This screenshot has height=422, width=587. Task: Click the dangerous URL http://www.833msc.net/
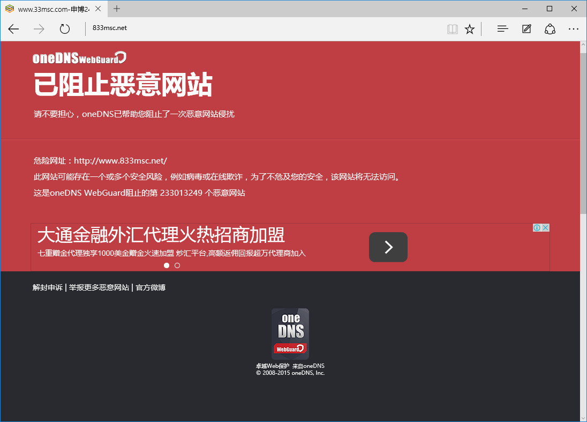(x=121, y=161)
